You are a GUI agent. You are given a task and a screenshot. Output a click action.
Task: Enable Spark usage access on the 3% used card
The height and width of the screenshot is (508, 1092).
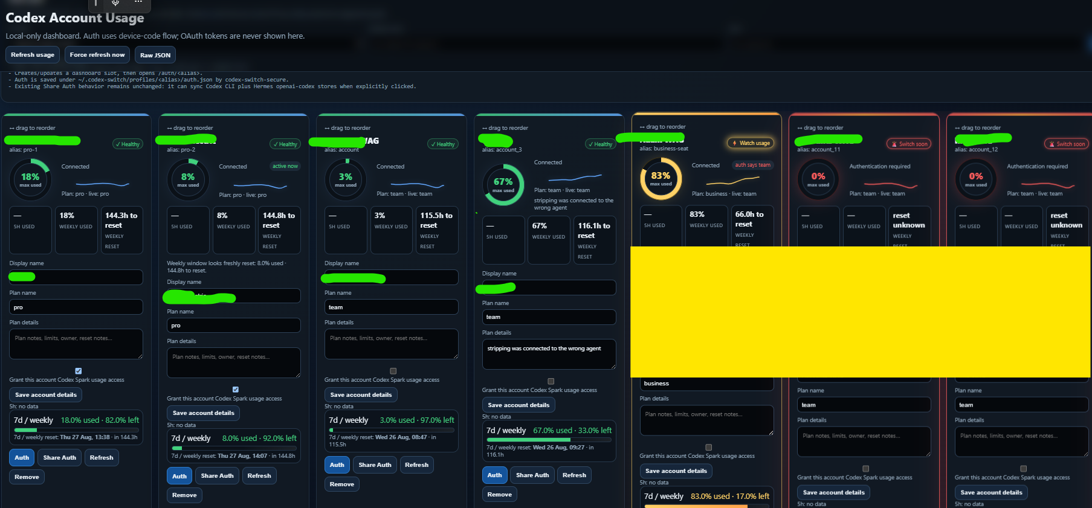pyautogui.click(x=393, y=371)
